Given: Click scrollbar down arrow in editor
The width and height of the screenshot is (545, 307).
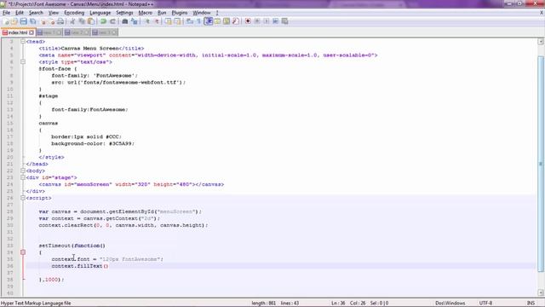Looking at the screenshot, I should pyautogui.click(x=541, y=293).
